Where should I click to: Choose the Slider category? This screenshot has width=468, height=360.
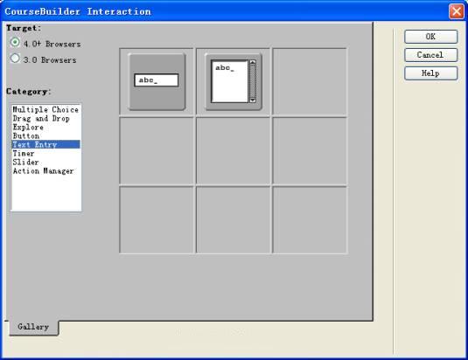coord(25,163)
